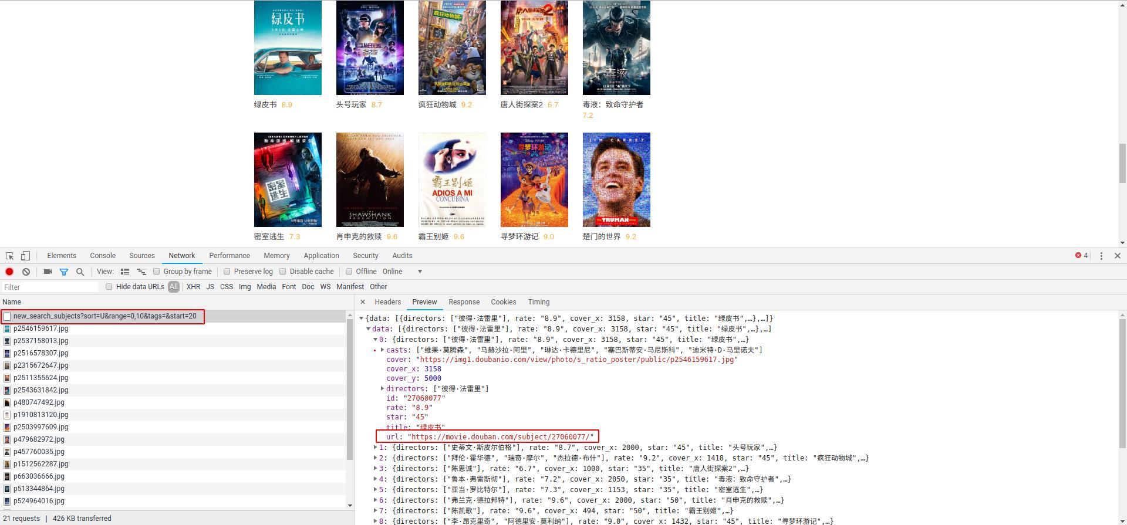Open the Response tab of request
The height and width of the screenshot is (525, 1127).
[x=464, y=302]
